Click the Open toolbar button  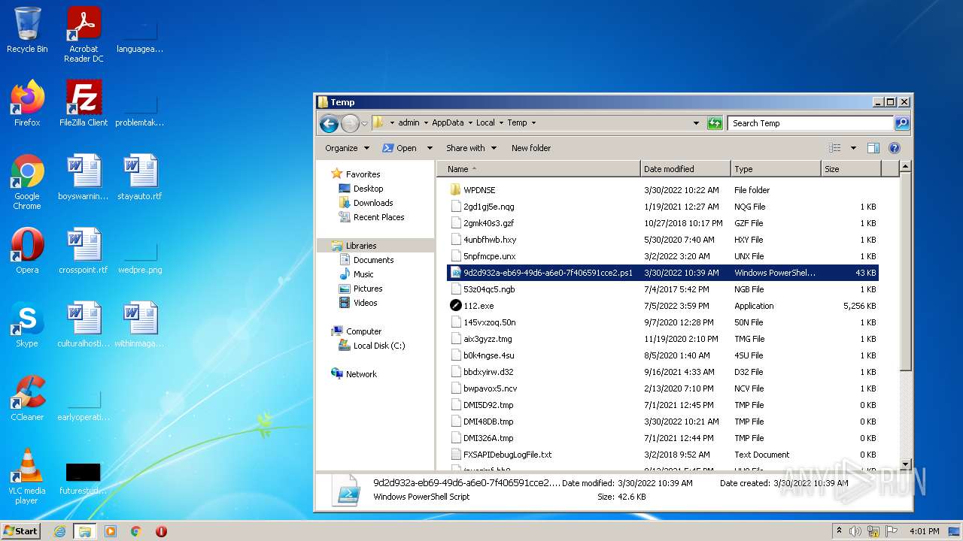(x=399, y=148)
